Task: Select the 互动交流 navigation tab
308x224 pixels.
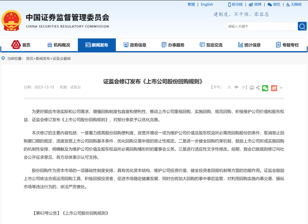Action: (210, 45)
